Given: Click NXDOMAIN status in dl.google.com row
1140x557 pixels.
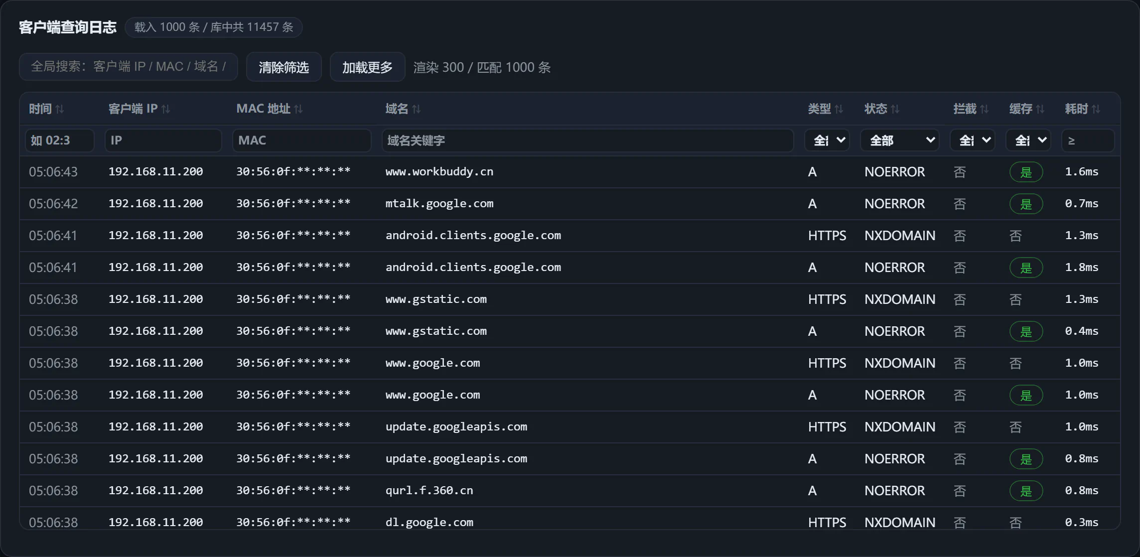Looking at the screenshot, I should (x=900, y=523).
